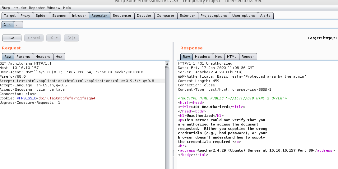Go forward to next request in history
Image resolution: width=338 pixels, height=169 pixels.
[69, 38]
